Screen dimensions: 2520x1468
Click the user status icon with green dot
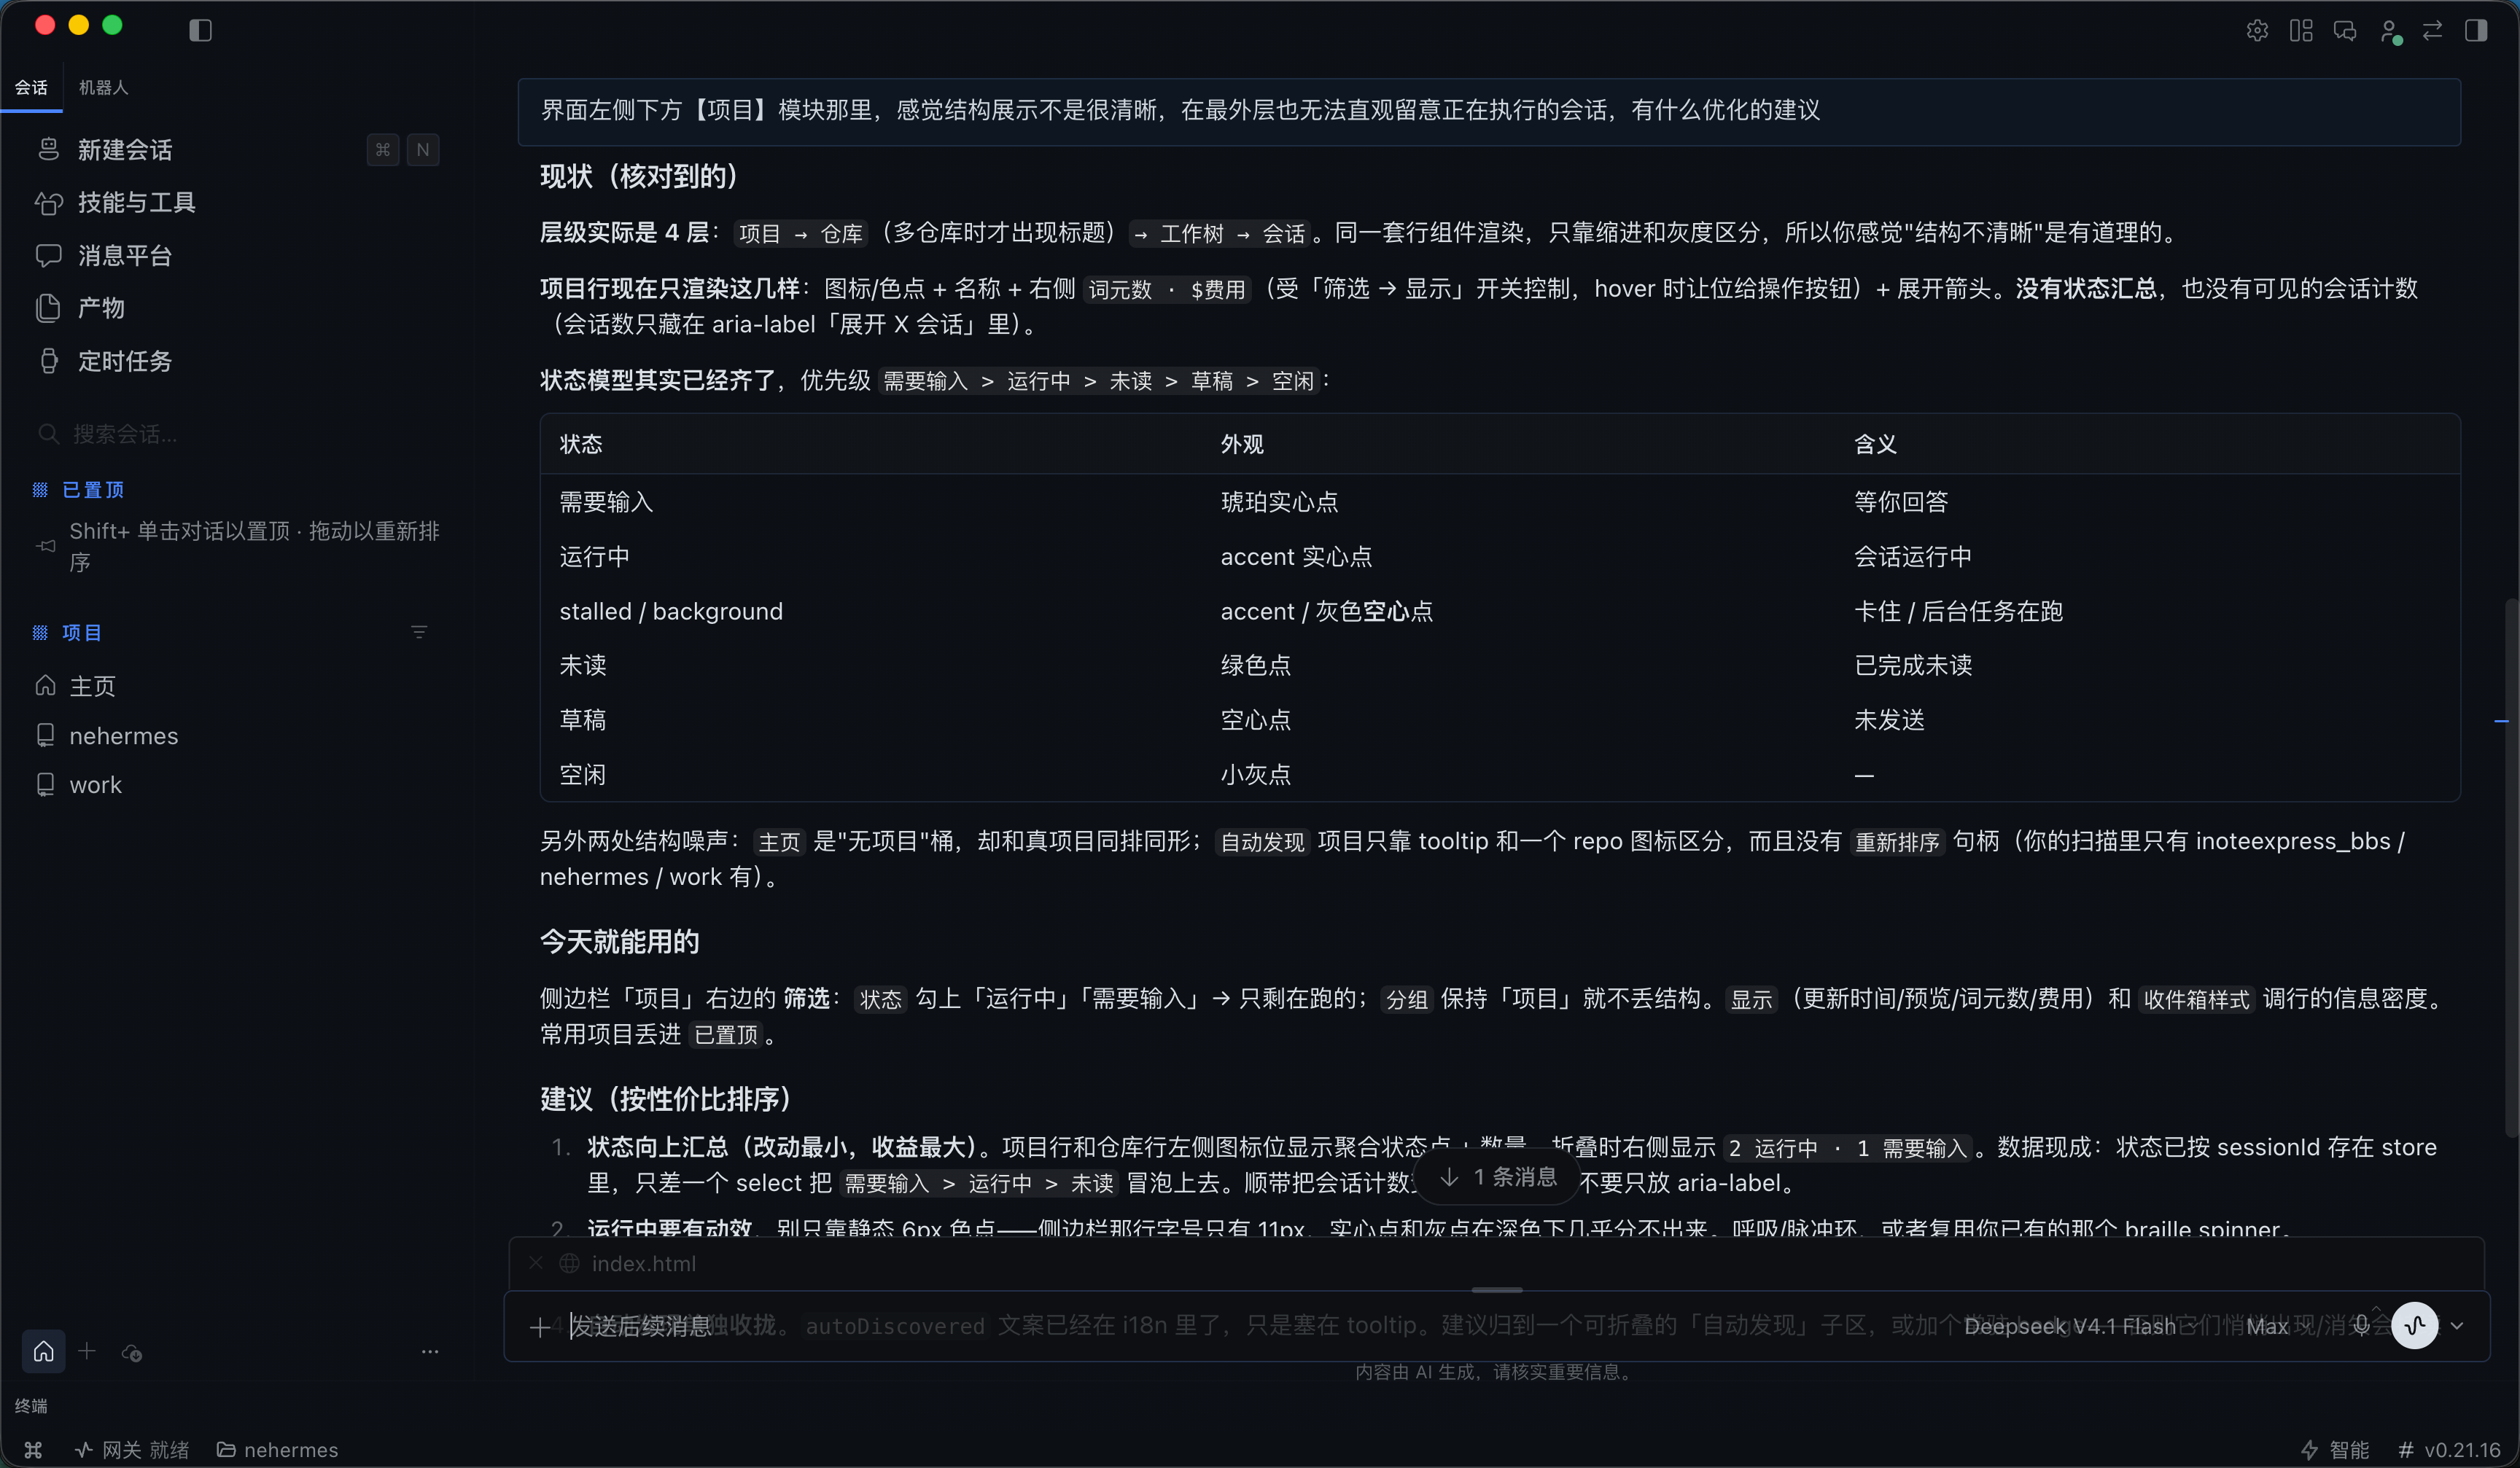click(x=2390, y=32)
